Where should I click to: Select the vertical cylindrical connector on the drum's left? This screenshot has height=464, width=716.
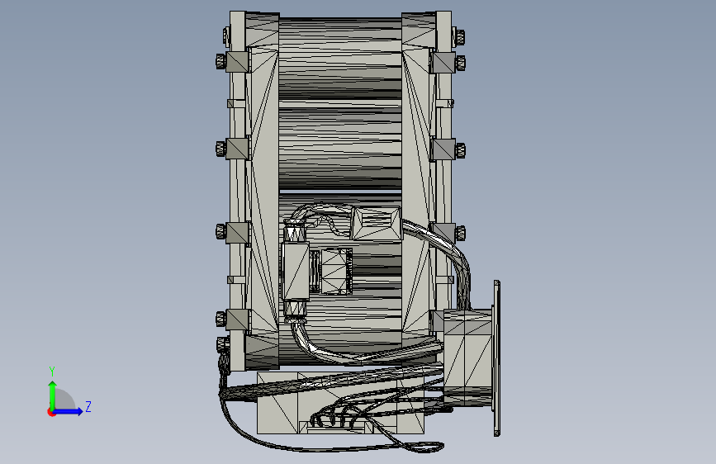[x=296, y=270]
